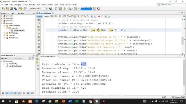Click the New File toolbar icon
The height and width of the screenshot is (104, 186).
coord(3,8)
